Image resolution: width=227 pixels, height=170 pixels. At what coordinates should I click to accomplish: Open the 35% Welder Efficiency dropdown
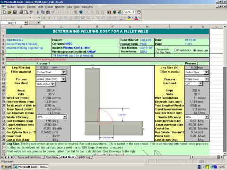pos(65,117)
